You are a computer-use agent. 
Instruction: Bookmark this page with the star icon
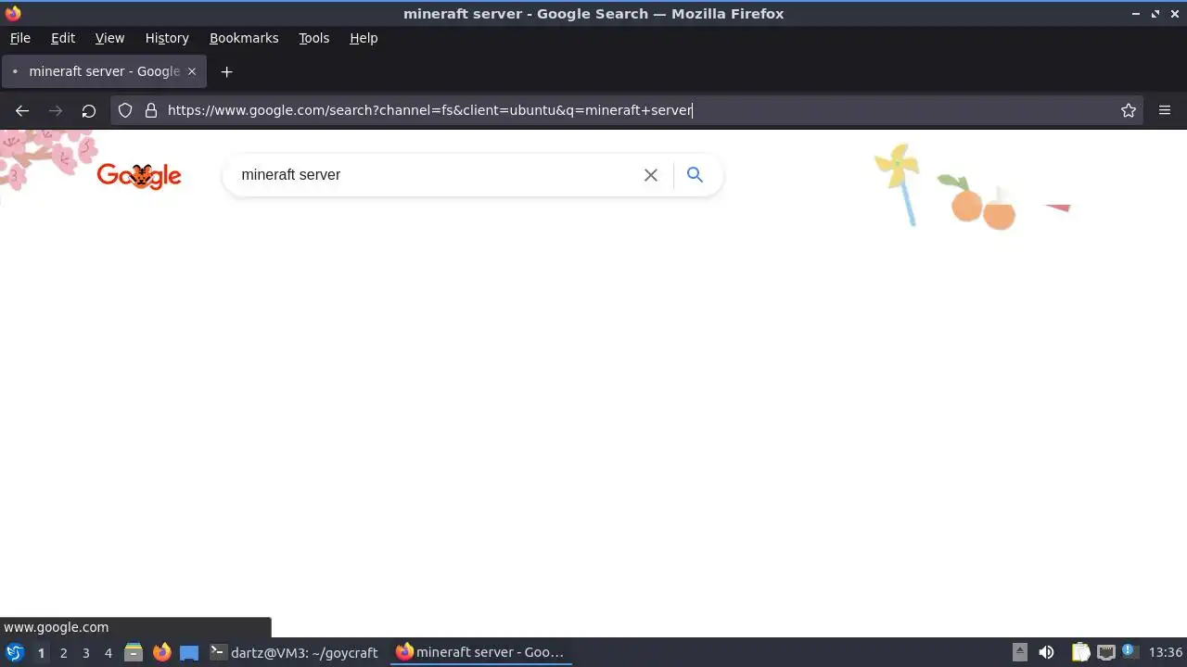tap(1129, 110)
